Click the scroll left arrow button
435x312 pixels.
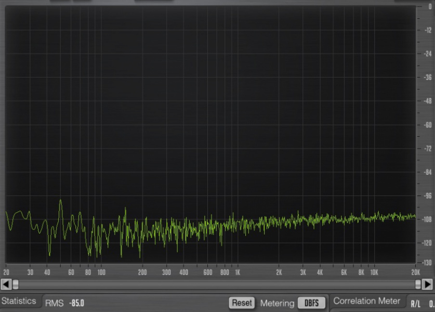point(6,284)
